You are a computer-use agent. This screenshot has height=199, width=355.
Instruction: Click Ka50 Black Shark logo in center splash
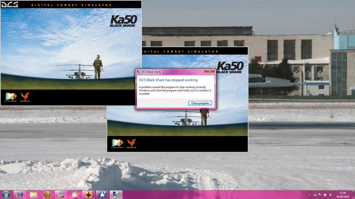coord(230,68)
